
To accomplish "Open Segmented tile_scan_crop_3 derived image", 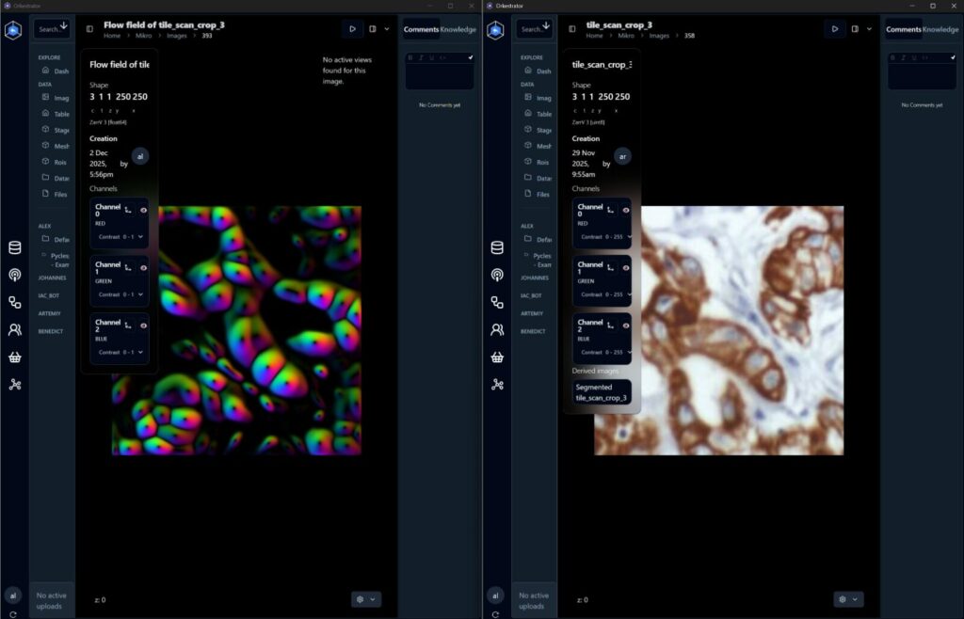I will pos(601,392).
